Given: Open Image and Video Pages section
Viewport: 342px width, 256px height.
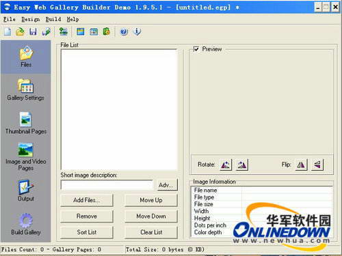Looking at the screenshot, I should (26, 156).
